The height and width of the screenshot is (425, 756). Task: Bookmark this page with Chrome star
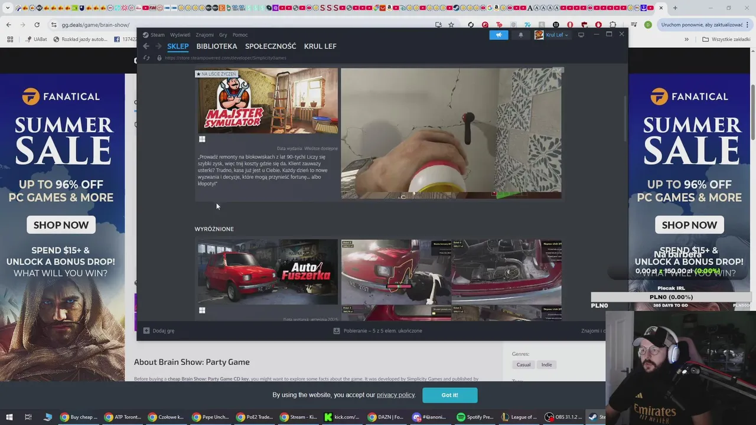click(451, 25)
